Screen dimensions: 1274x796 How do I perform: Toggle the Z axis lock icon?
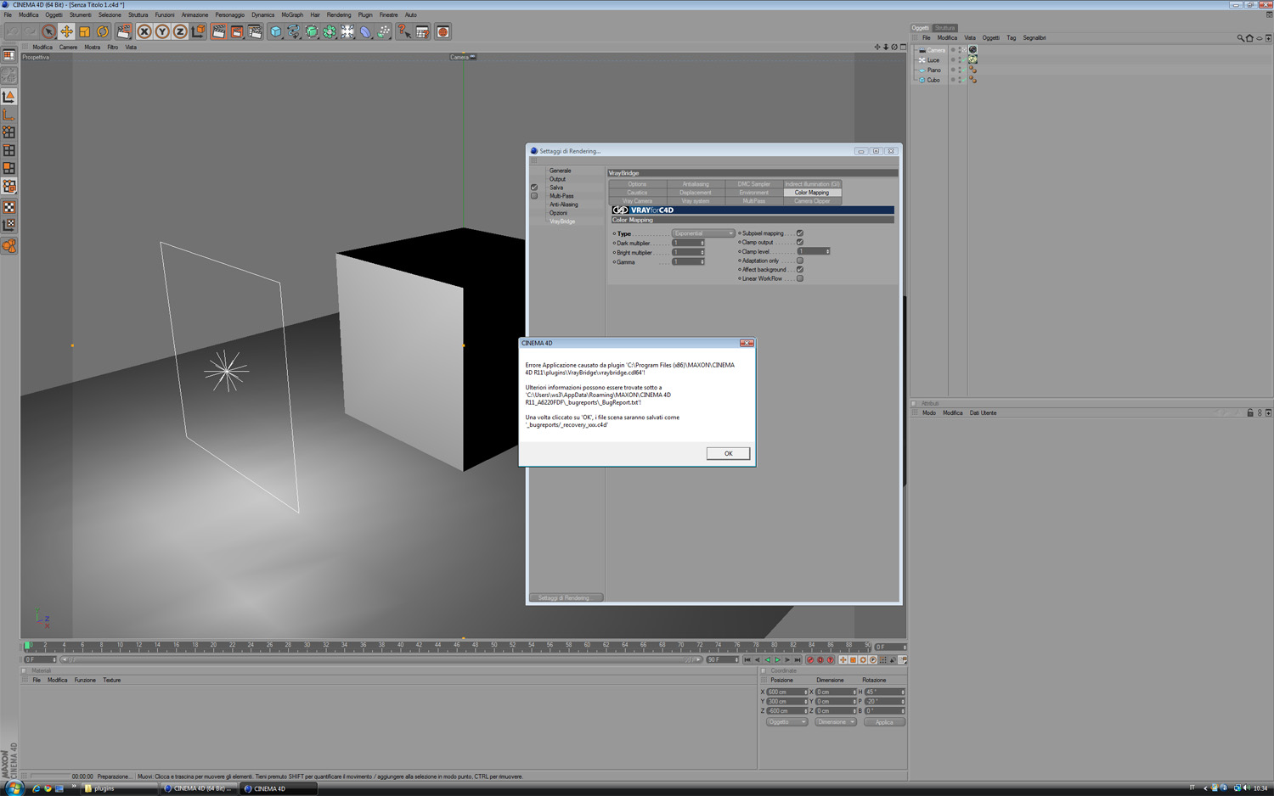click(x=180, y=31)
